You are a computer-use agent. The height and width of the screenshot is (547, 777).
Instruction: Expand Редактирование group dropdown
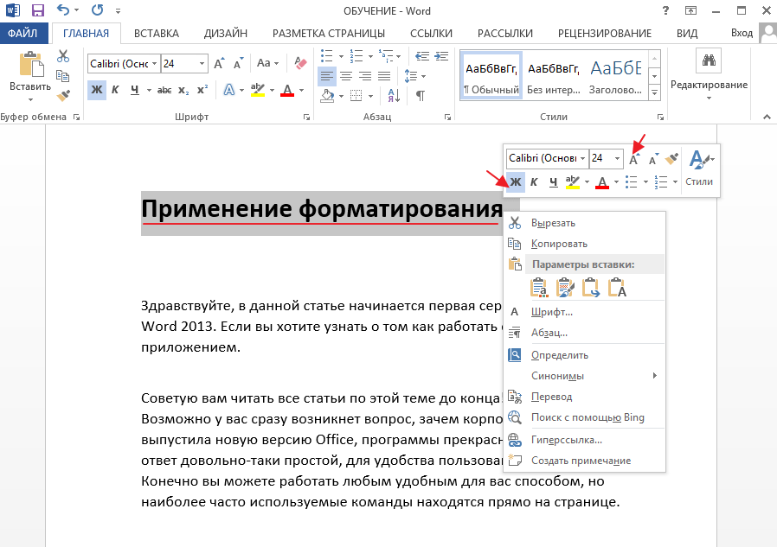tap(709, 98)
